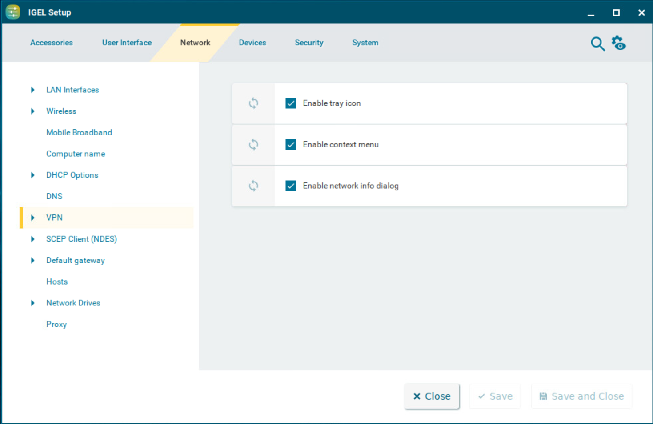Viewport: 653px width, 424px height.
Task: Uncheck the Enable tray icon checkbox
Action: pos(291,103)
